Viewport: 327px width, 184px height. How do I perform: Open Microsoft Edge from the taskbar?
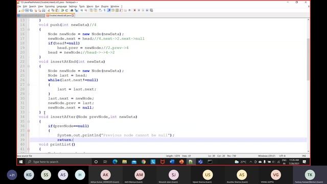[115, 162]
